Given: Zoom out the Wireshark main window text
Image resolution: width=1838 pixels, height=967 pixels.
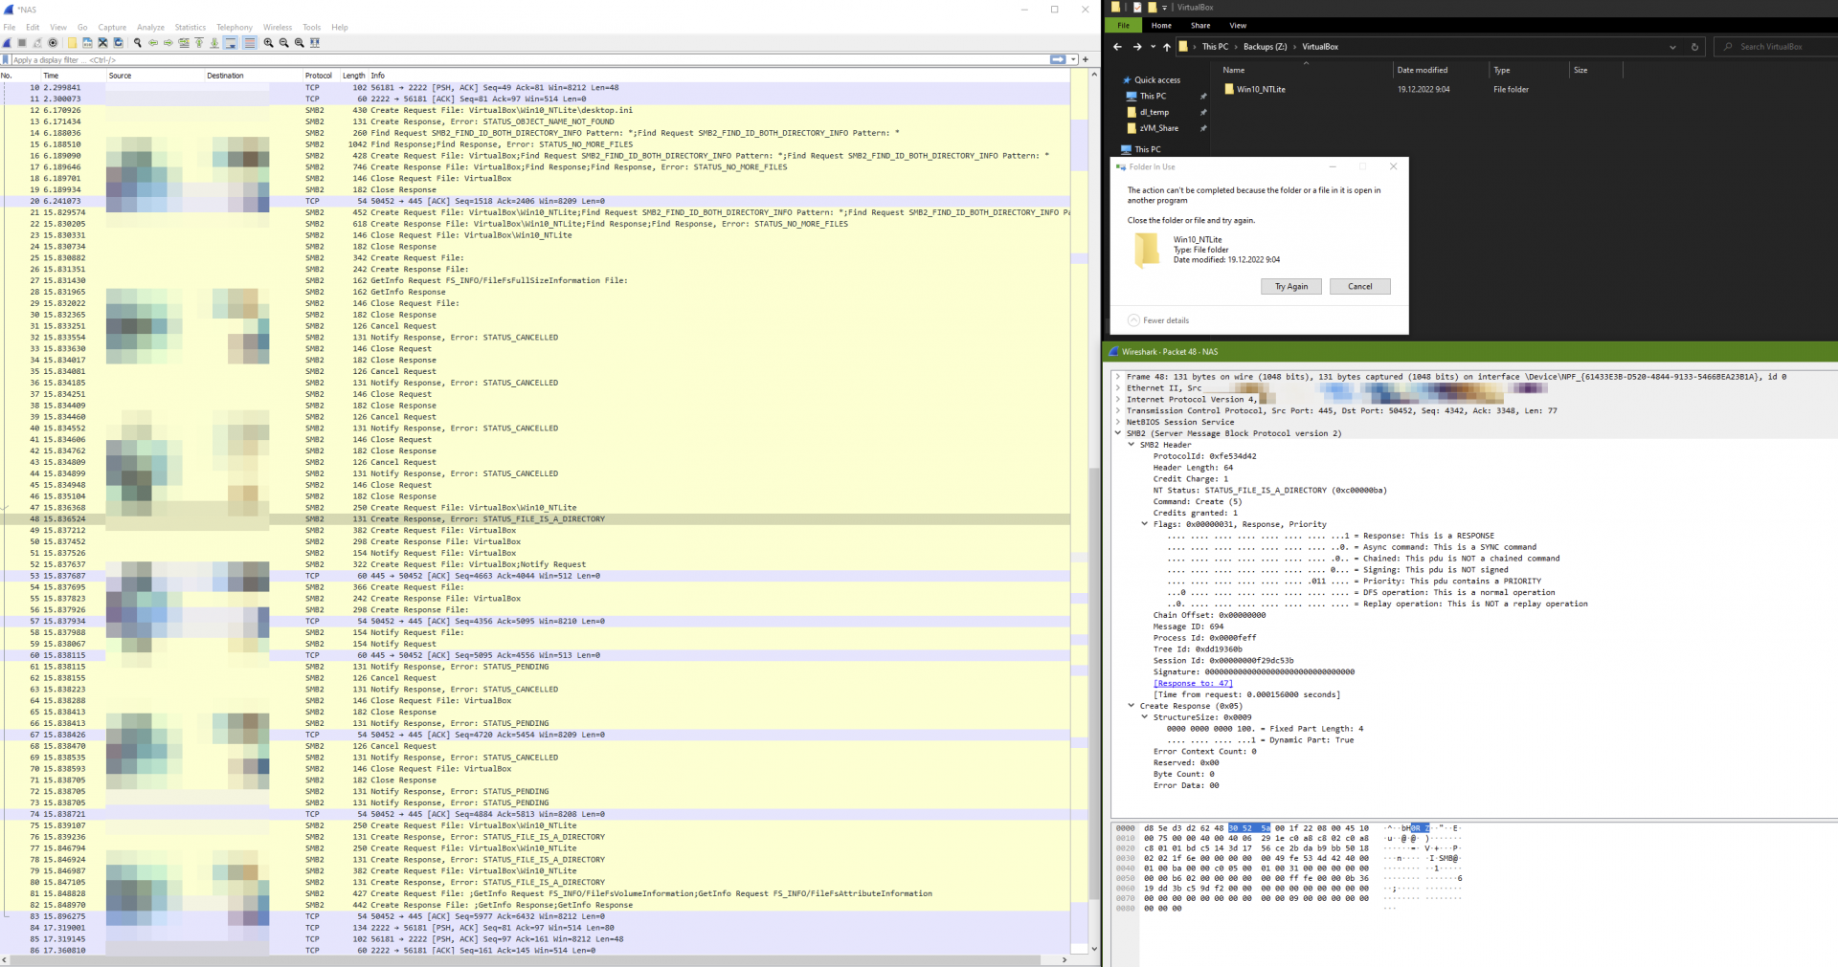Looking at the screenshot, I should pos(283,43).
